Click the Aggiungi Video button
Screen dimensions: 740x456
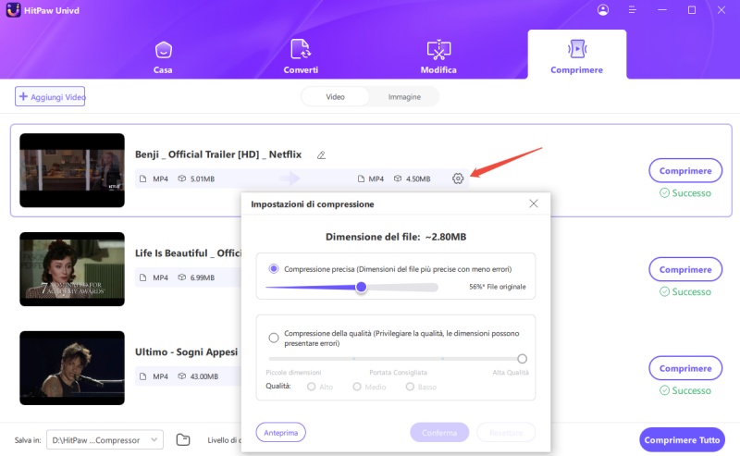tap(50, 96)
